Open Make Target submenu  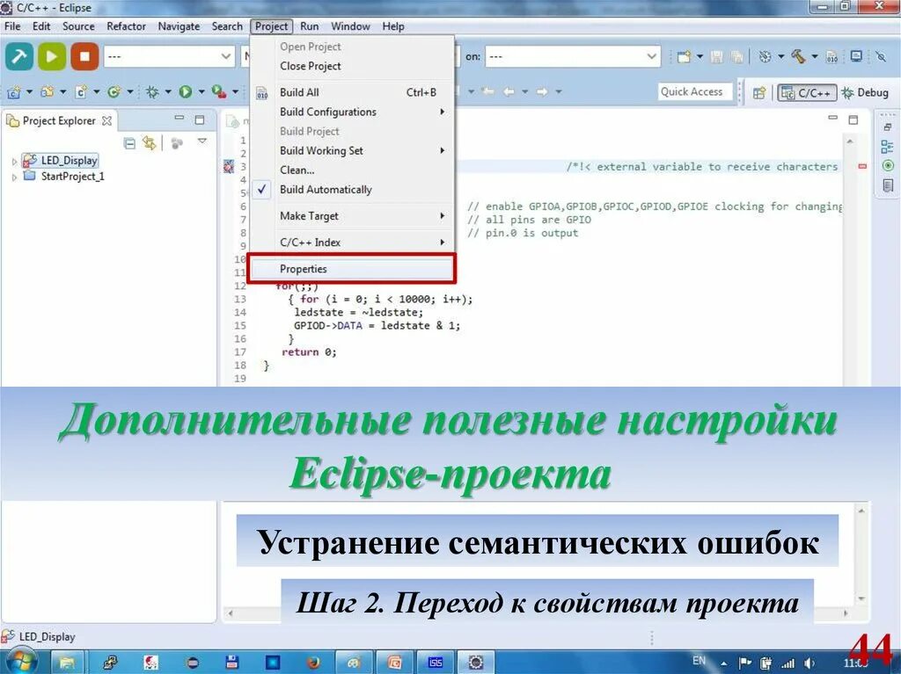click(x=352, y=216)
